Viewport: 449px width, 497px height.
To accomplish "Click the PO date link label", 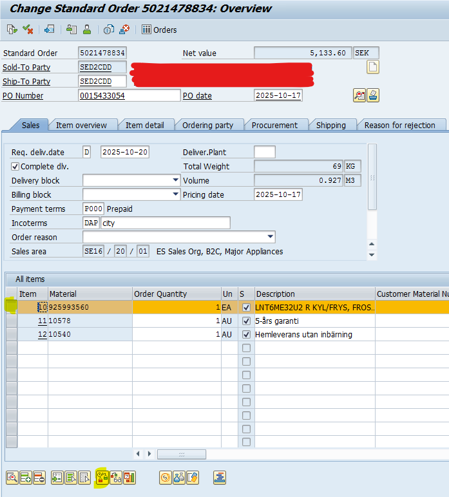I will (x=197, y=96).
